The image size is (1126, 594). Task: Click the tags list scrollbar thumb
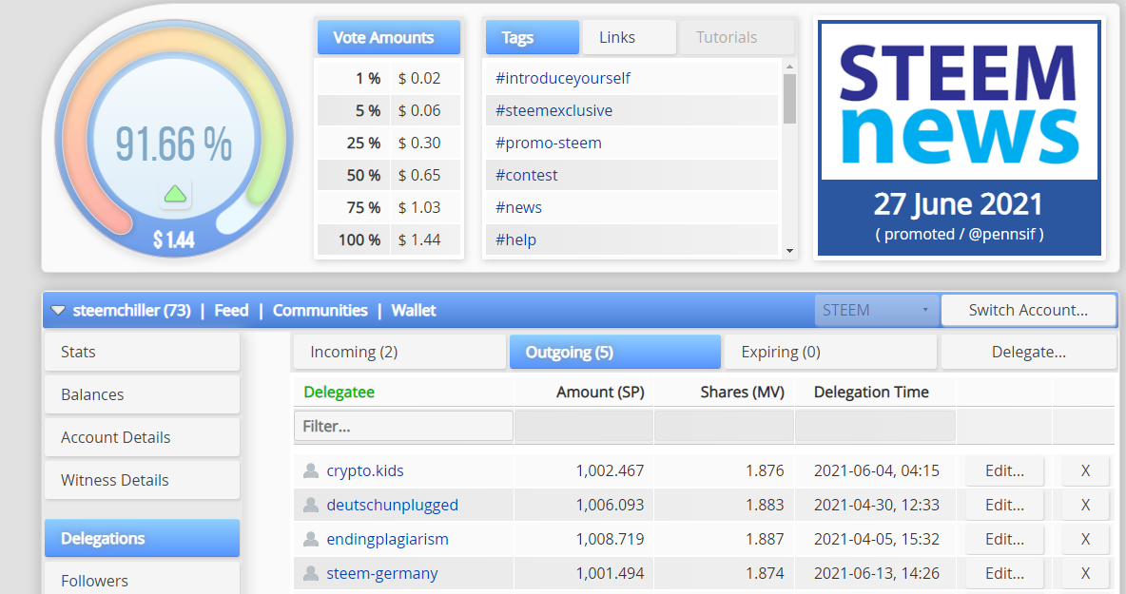tap(790, 99)
